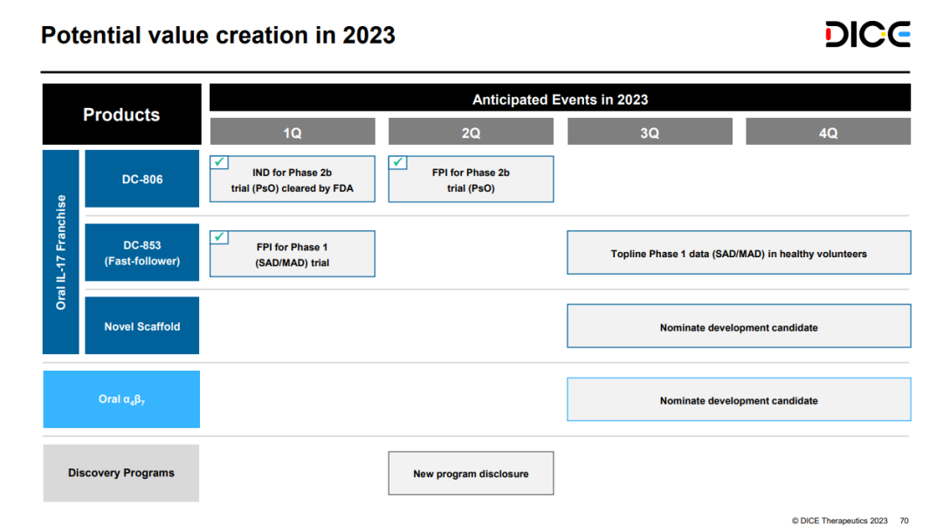The height and width of the screenshot is (525, 943).
Task: Click the DICE logo
Action: 867,35
